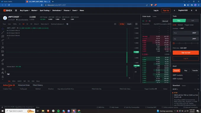The height and width of the screenshot is (113, 201).
Task: Switch to K-line chart view
Action: (122, 24)
